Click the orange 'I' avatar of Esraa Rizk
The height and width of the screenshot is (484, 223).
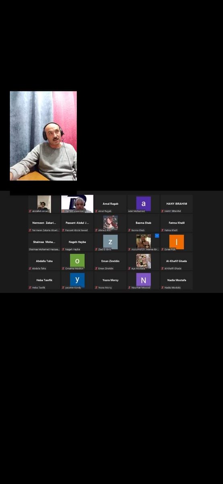pyautogui.click(x=177, y=242)
